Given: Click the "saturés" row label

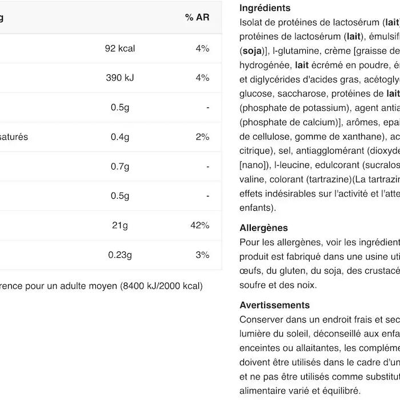Looking at the screenshot, I should 14,137.
